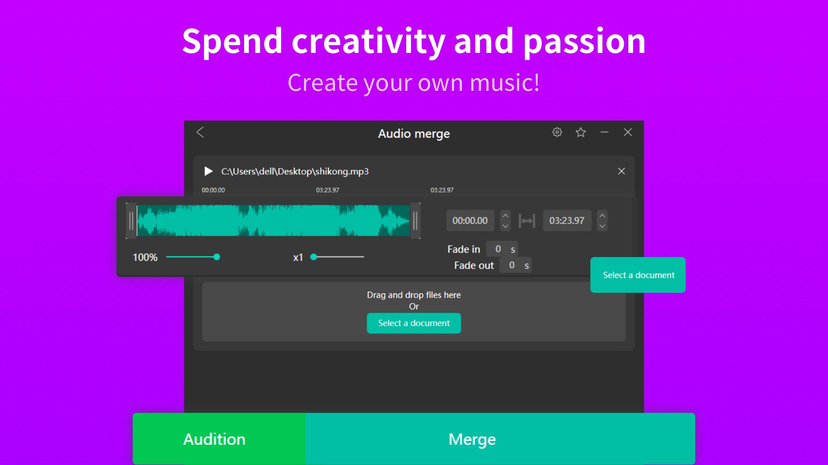828x465 pixels.
Task: Click the 00:00.00 start time field
Action: (x=470, y=221)
